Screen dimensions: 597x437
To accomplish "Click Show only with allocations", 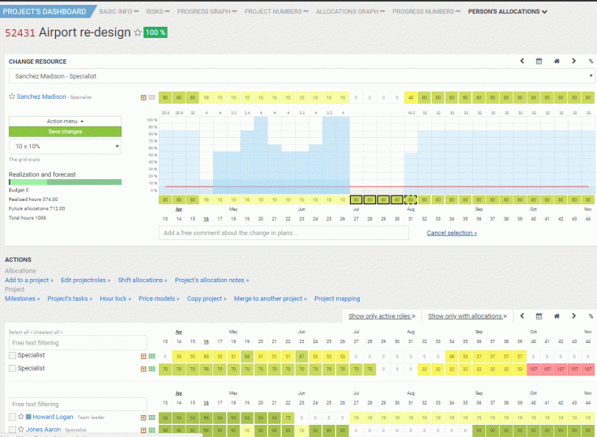I will coord(467,316).
